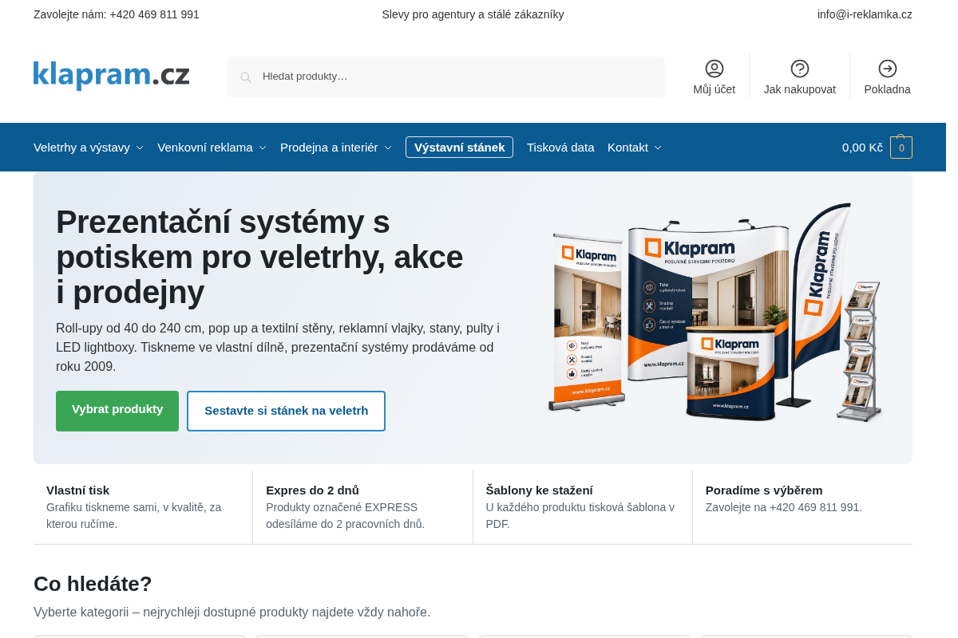Click the U každého produktu tisková šablona text
Image resolution: width=958 pixels, height=638 pixels.
point(580,516)
